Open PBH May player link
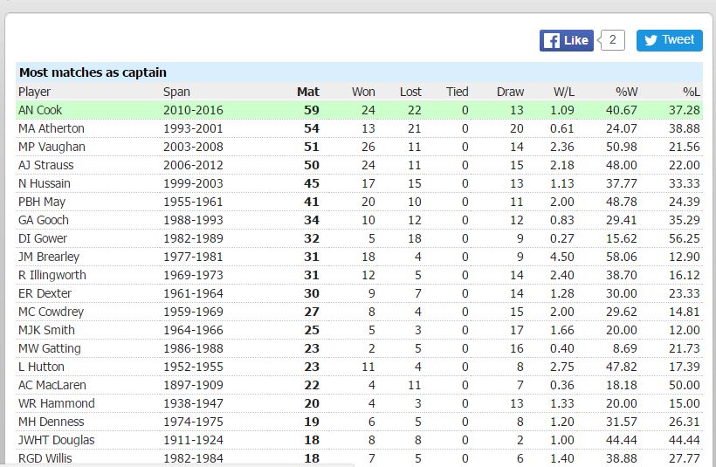This screenshot has height=467, width=716. point(42,202)
